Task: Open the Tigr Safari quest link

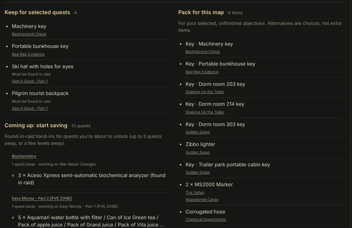Action: click(195, 192)
